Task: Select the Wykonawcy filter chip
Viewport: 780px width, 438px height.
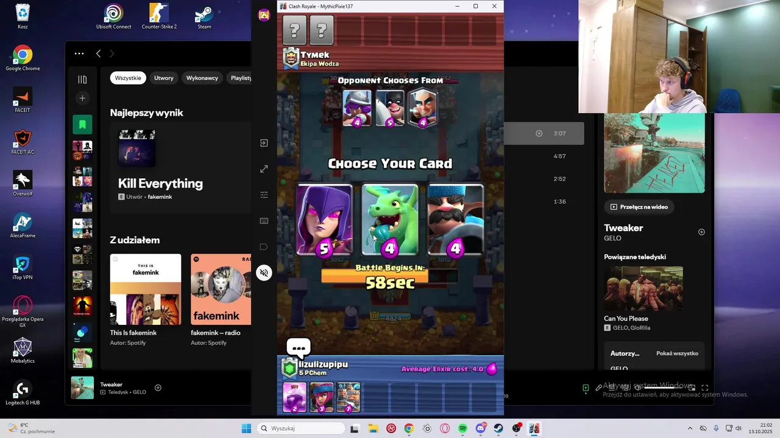Action: [x=202, y=78]
